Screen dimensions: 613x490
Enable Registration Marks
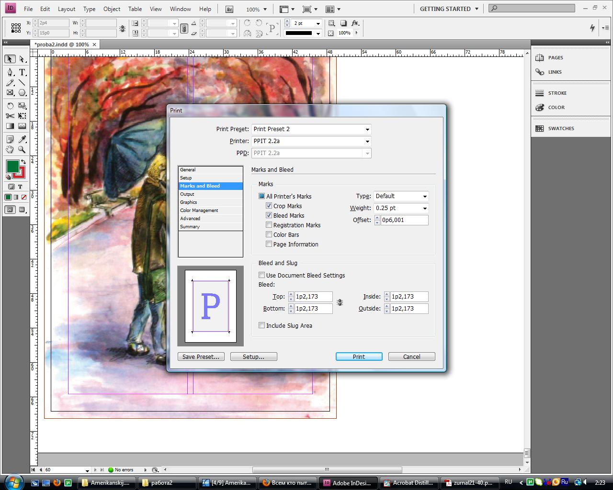(x=269, y=225)
